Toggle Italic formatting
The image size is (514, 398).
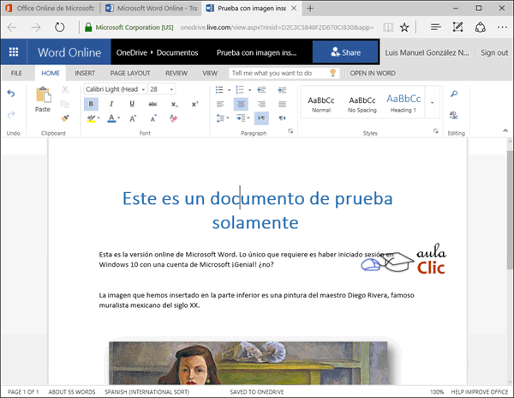click(111, 104)
